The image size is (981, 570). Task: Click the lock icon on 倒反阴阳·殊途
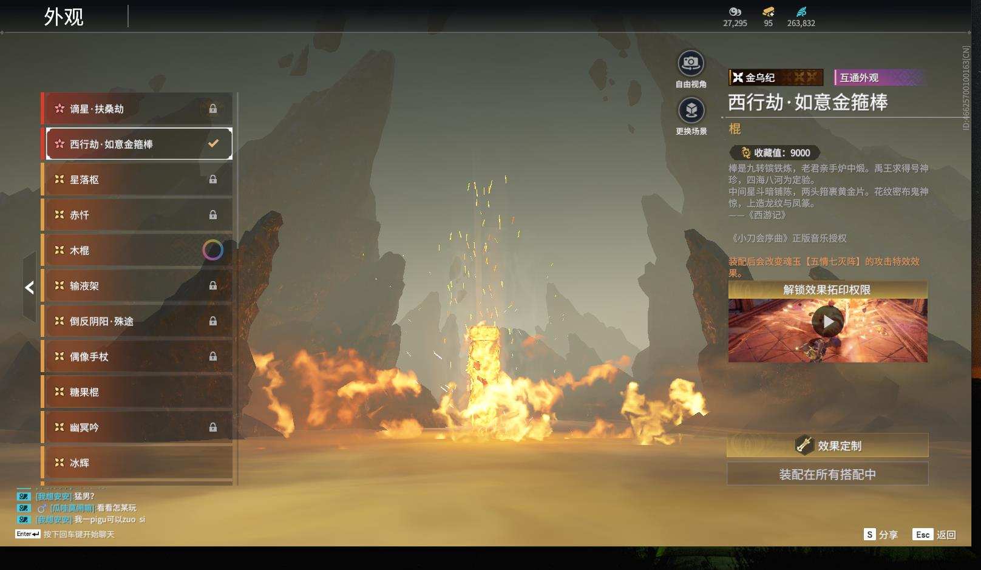pos(213,321)
